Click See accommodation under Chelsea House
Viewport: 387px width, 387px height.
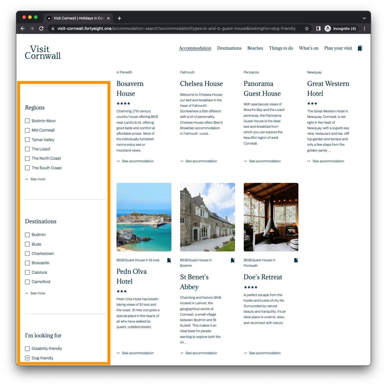tap(201, 161)
